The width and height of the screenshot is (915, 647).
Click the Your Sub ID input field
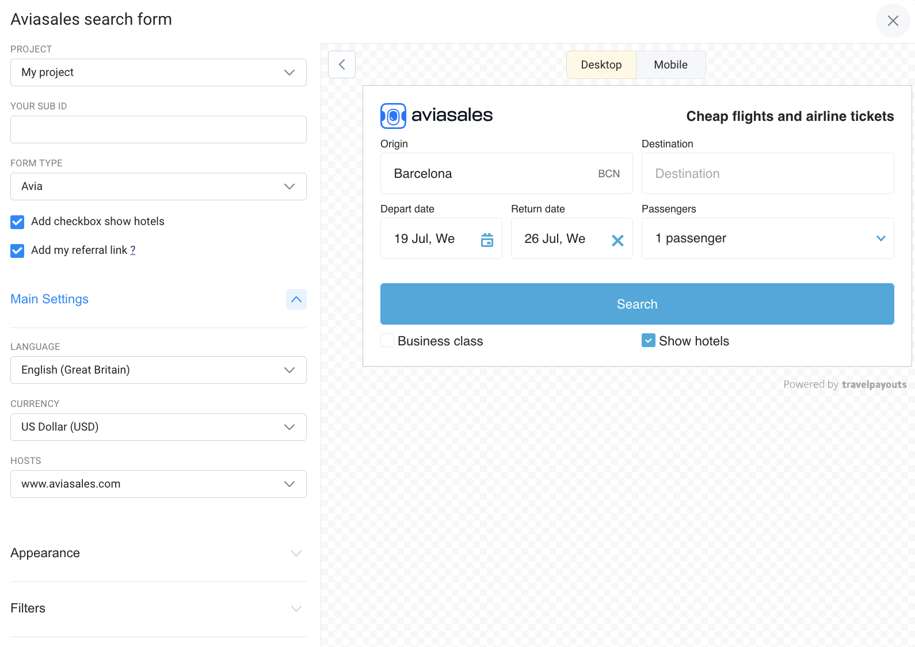point(158,130)
